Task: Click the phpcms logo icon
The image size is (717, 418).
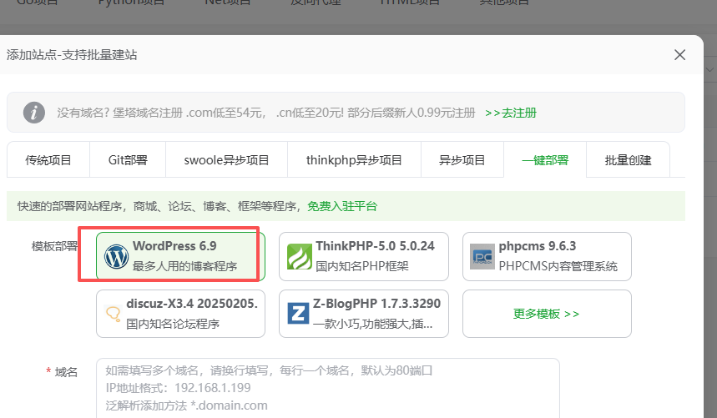Action: tap(482, 257)
